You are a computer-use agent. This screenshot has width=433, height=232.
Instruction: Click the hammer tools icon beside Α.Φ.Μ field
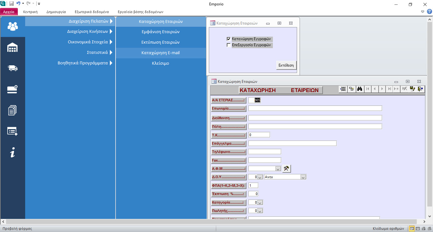point(286,169)
